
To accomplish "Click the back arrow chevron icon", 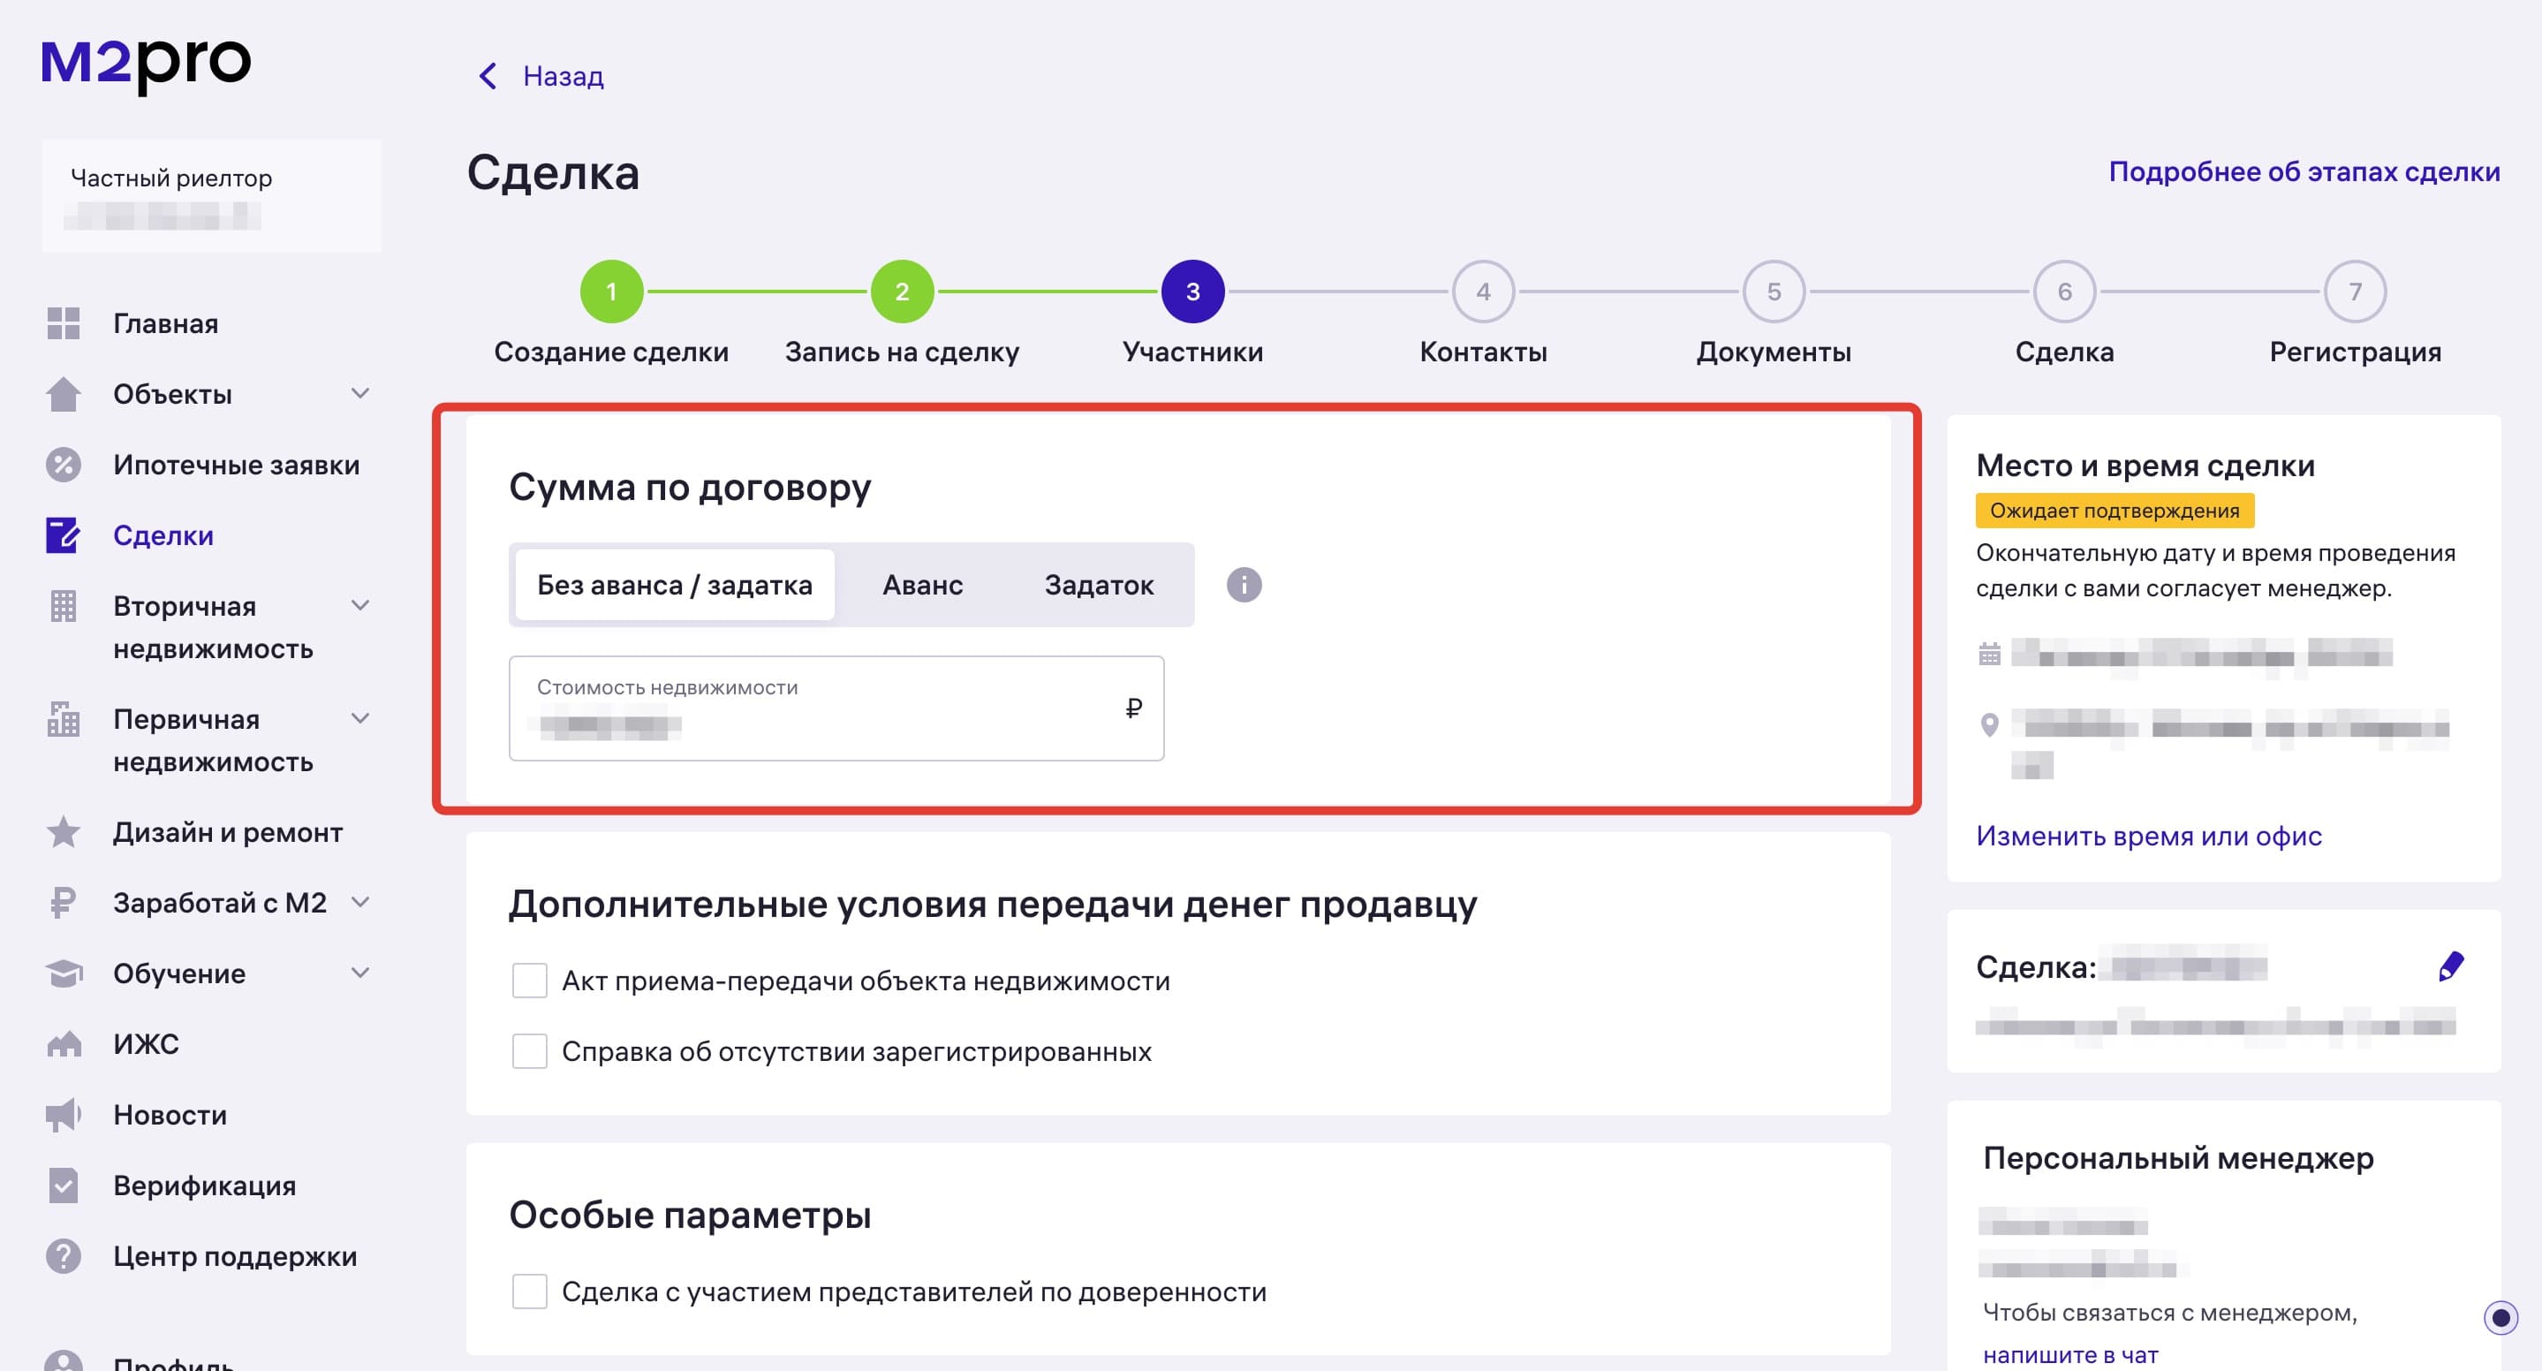I will click(488, 76).
